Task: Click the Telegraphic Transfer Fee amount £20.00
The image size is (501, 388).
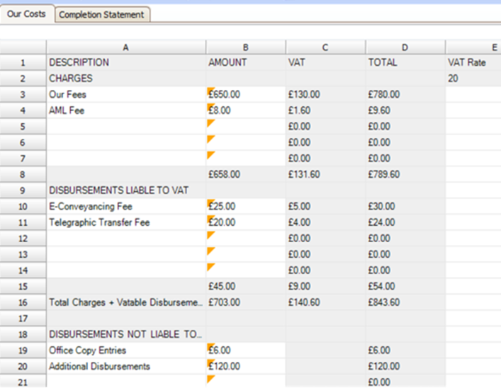Action: [x=245, y=222]
